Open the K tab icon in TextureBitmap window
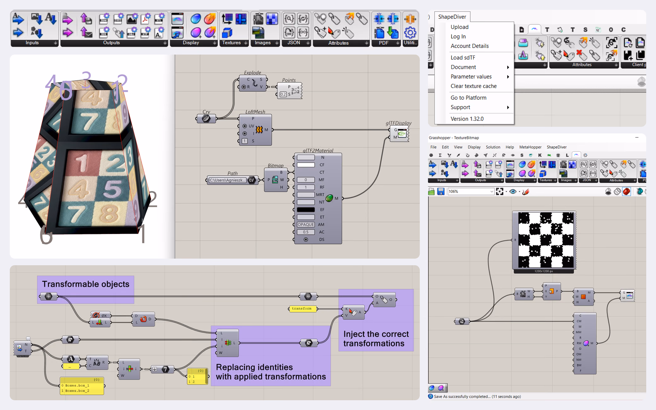The height and width of the screenshot is (410, 656). pyautogui.click(x=540, y=155)
